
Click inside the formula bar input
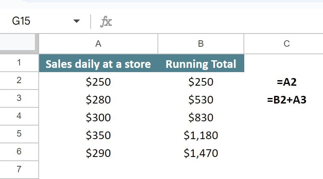(x=213, y=22)
